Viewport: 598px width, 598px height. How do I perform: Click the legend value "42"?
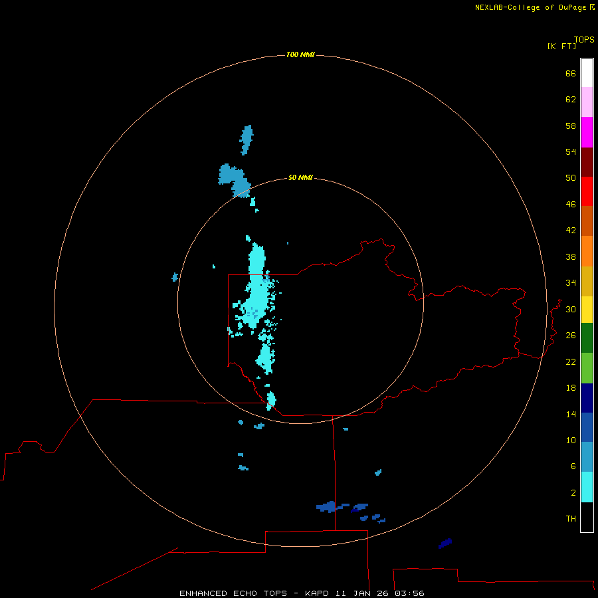click(571, 231)
